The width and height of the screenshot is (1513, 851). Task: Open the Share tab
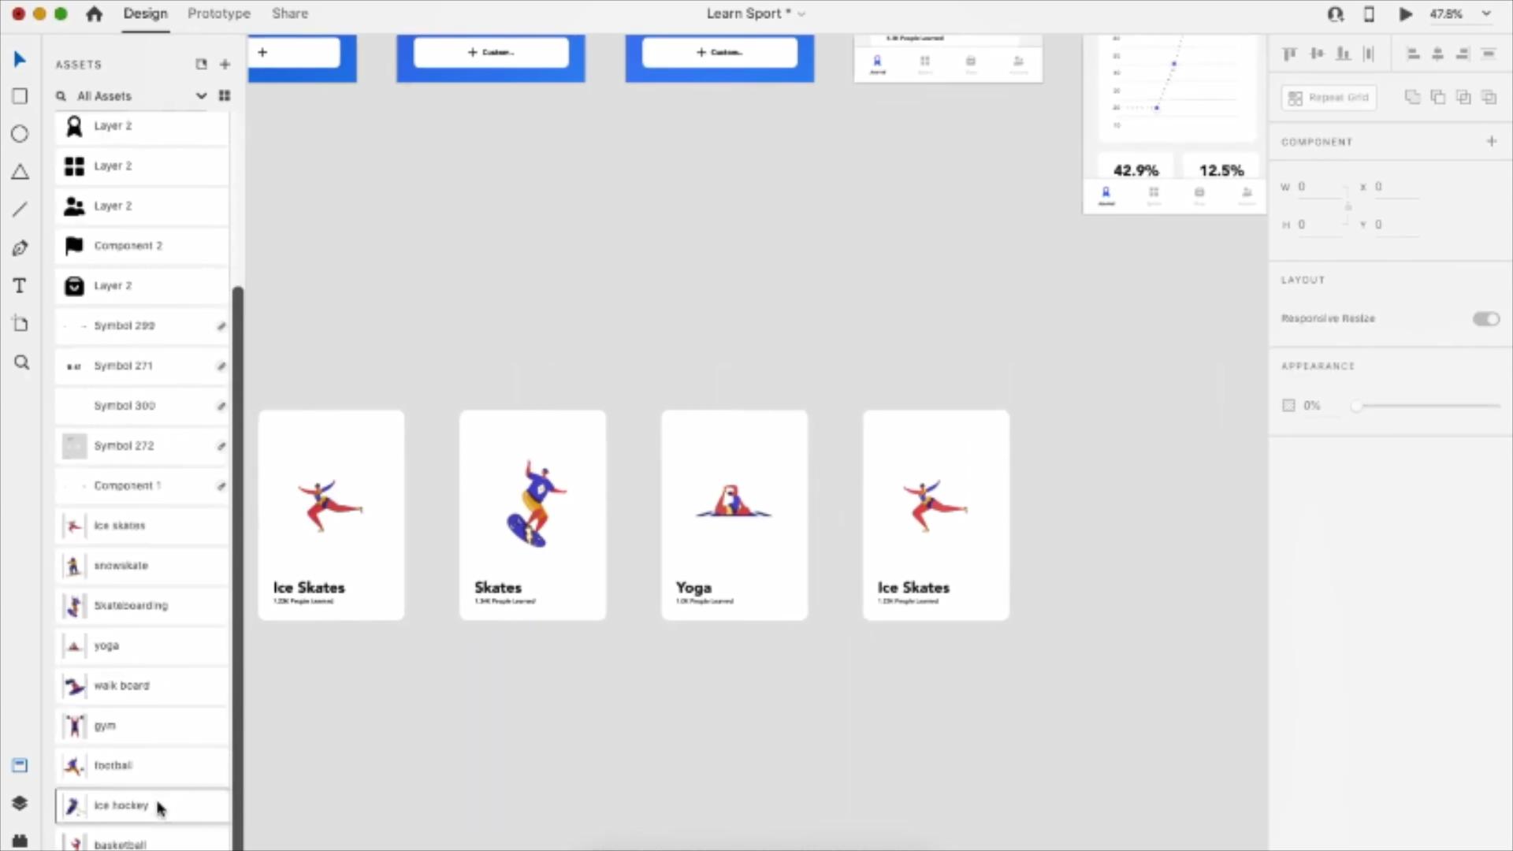pyautogui.click(x=289, y=14)
